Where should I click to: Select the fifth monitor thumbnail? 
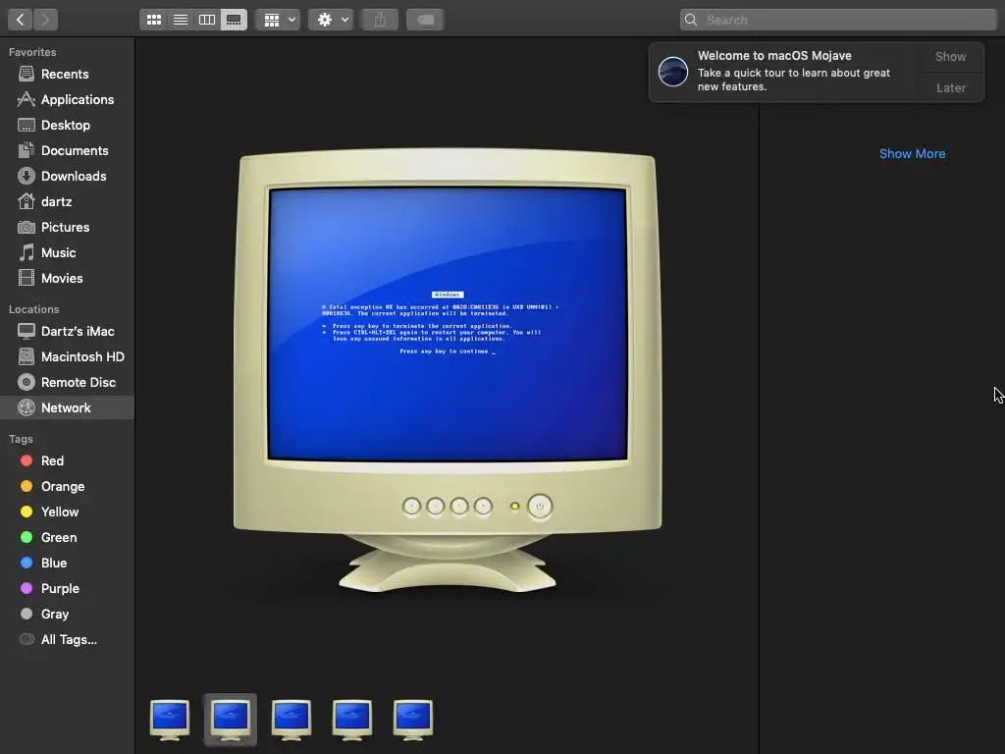tap(413, 720)
